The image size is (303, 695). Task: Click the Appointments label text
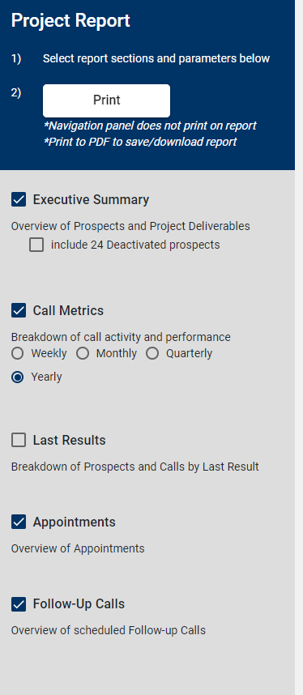[74, 522]
